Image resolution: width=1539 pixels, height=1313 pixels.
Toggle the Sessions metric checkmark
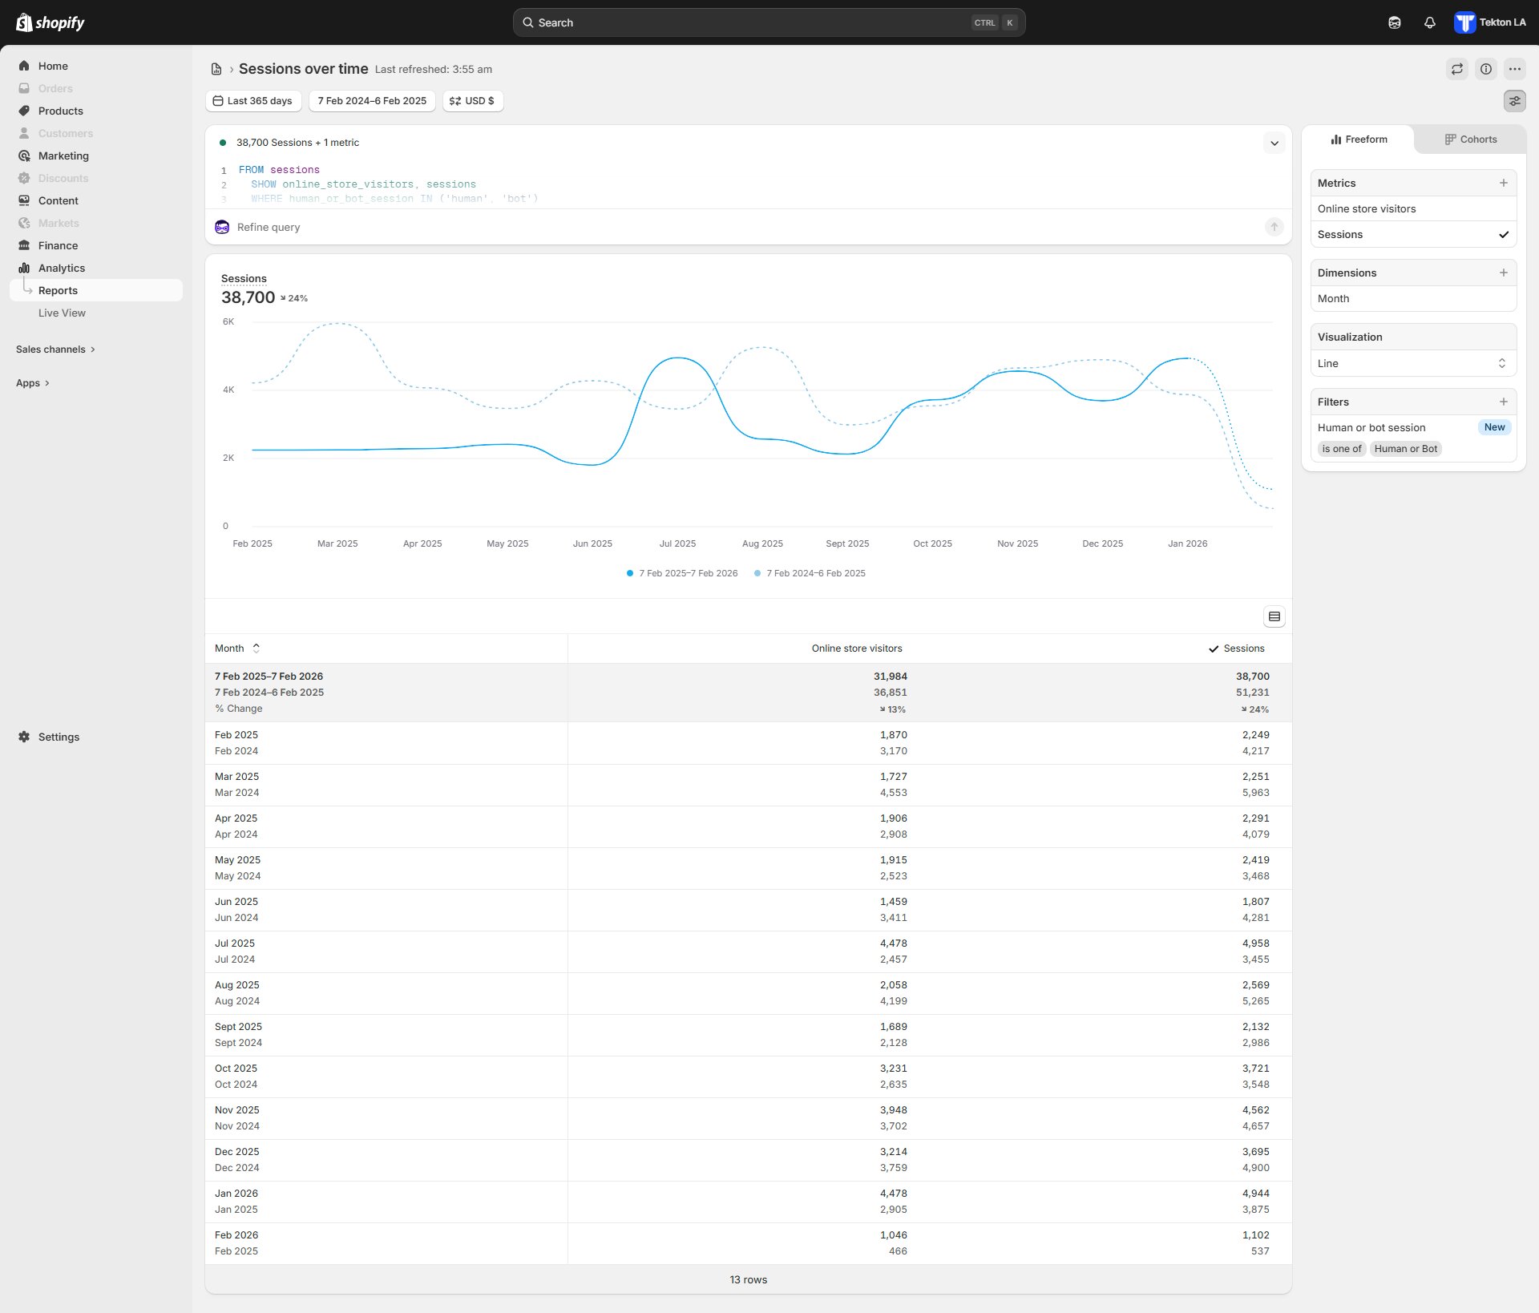pos(1503,235)
